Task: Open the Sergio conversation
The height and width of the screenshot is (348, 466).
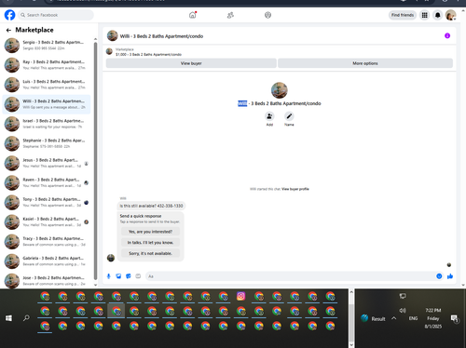Action: click(x=47, y=46)
